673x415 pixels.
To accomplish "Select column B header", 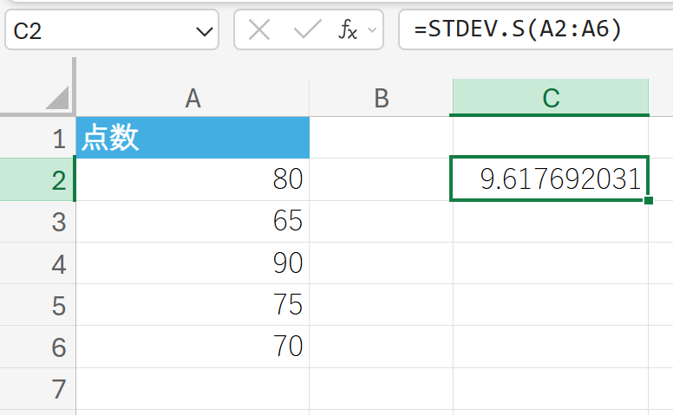I will click(381, 98).
